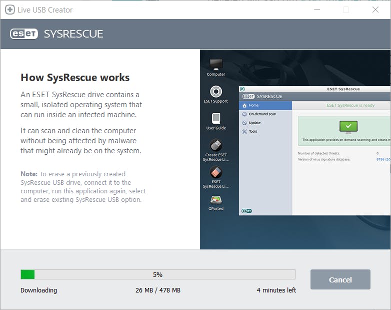The image size is (391, 310).
Task: Click the ESET logo at sidebar bottom
Action: (246, 211)
